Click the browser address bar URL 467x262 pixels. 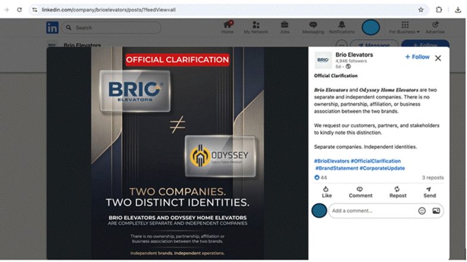coord(108,10)
